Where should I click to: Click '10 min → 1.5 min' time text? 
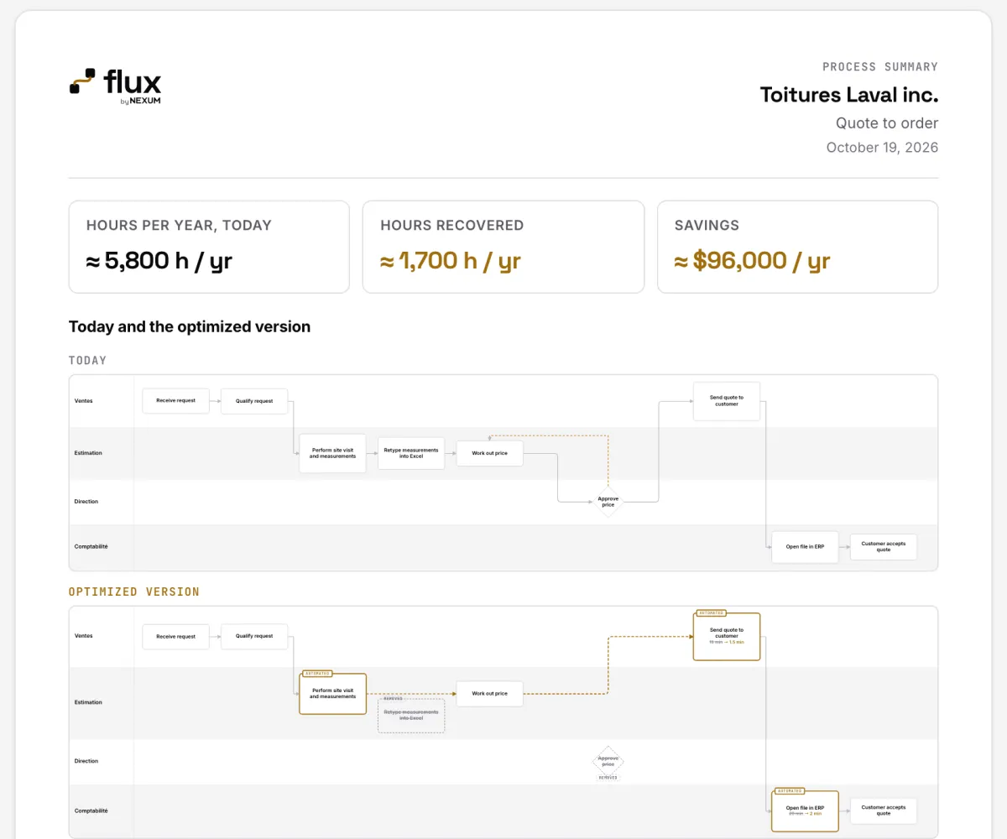pos(726,643)
